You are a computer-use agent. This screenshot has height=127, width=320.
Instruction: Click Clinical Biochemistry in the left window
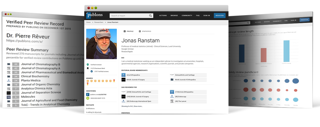35,76
